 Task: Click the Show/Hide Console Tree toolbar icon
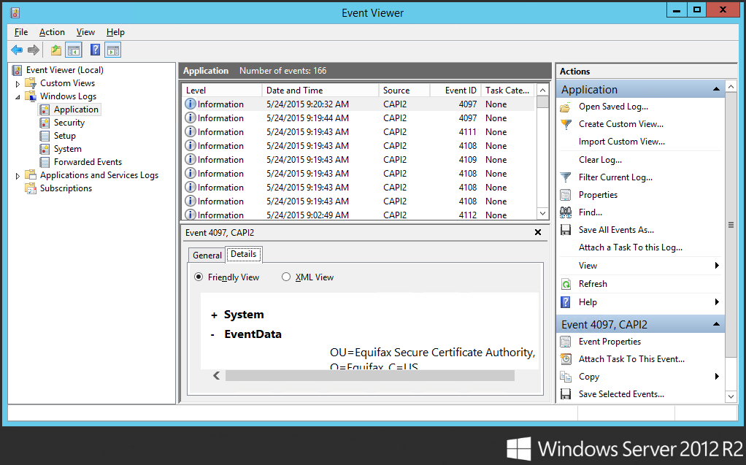73,50
